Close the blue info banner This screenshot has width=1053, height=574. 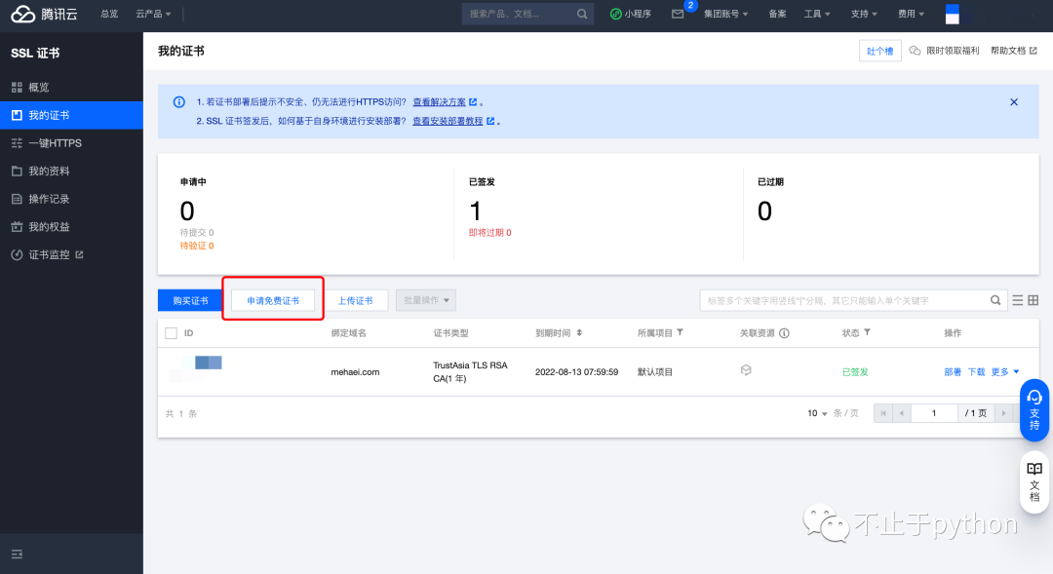pos(1014,101)
